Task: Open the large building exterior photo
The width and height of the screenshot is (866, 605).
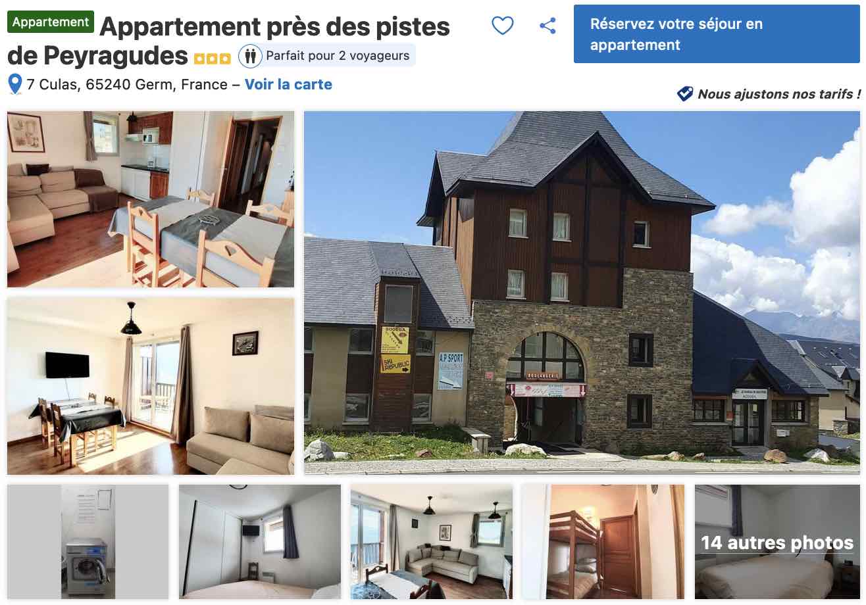Action: pyautogui.click(x=582, y=293)
